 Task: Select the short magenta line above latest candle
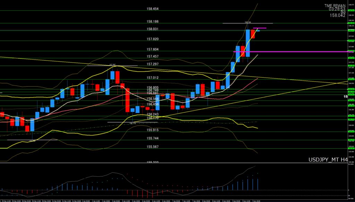pos(260,28)
